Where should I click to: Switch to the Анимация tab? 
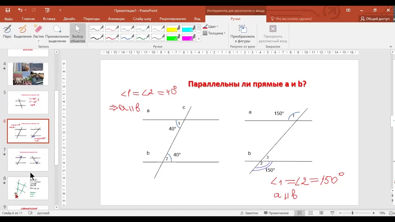[x=116, y=19]
